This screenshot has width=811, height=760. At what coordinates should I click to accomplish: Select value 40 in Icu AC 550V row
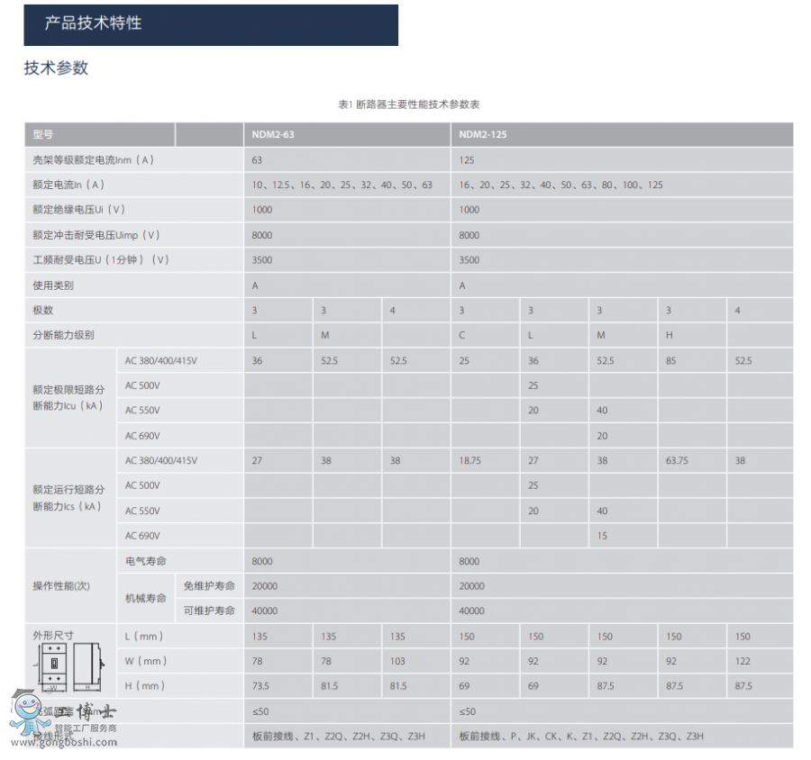[602, 410]
